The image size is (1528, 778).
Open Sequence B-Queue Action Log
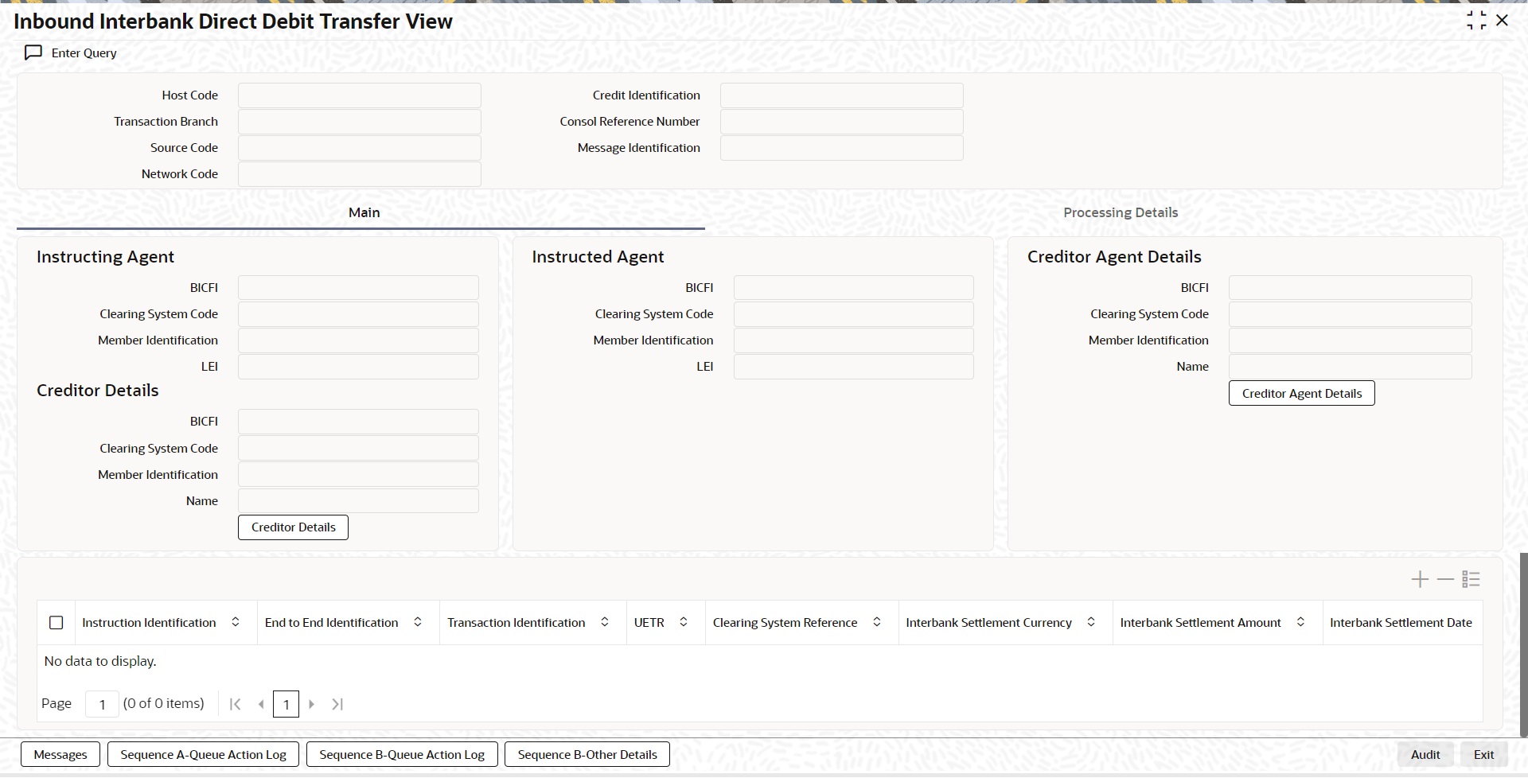click(x=402, y=755)
